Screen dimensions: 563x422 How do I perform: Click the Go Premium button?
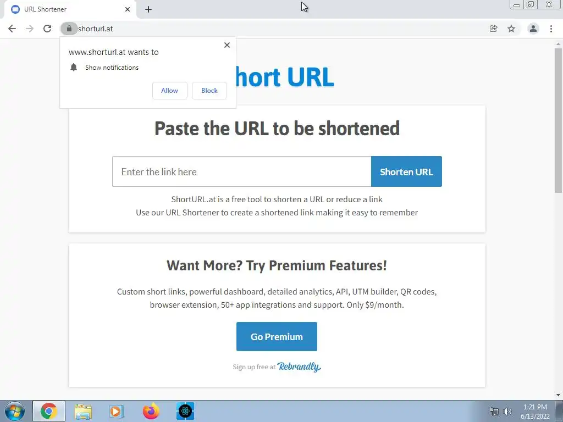[277, 337]
